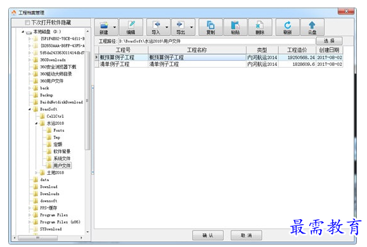
Task: Click the cost value 19250568.24
Action: click(301, 57)
